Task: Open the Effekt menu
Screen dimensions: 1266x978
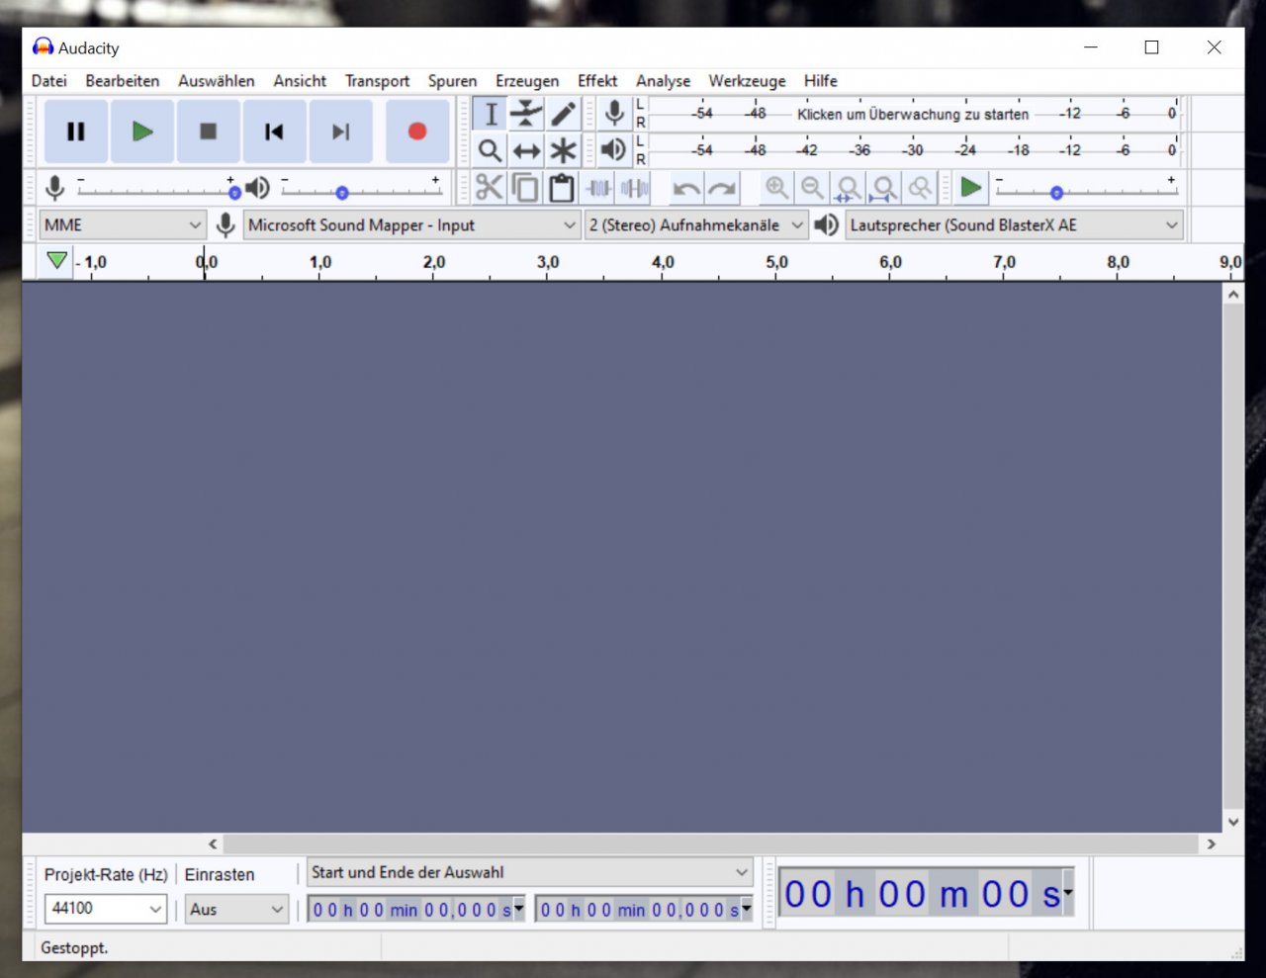Action: point(597,81)
